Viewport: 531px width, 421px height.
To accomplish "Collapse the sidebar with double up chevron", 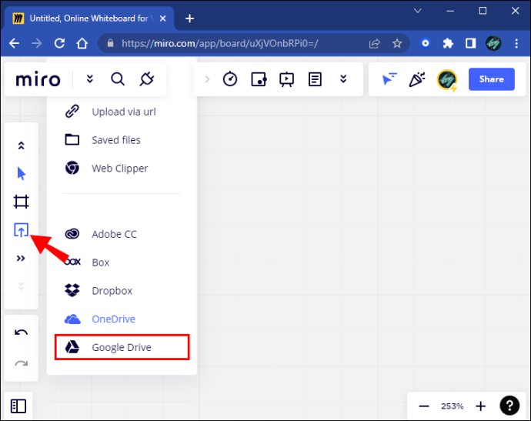I will click(x=21, y=145).
